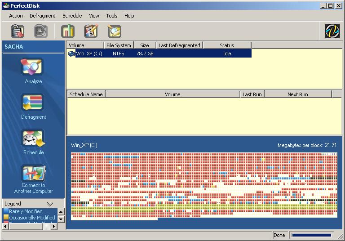Click the blue Rarely Modified color swatch
Viewport: 345px width, 241px height.
[6, 211]
